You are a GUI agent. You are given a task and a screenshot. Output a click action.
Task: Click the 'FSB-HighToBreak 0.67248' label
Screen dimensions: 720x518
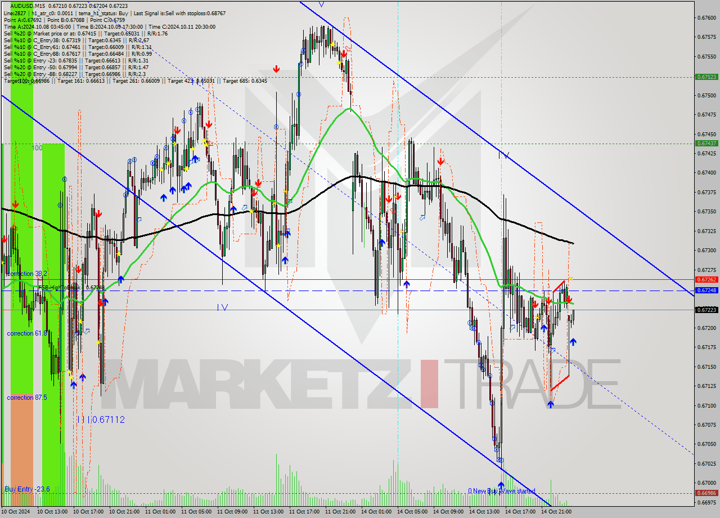point(71,288)
